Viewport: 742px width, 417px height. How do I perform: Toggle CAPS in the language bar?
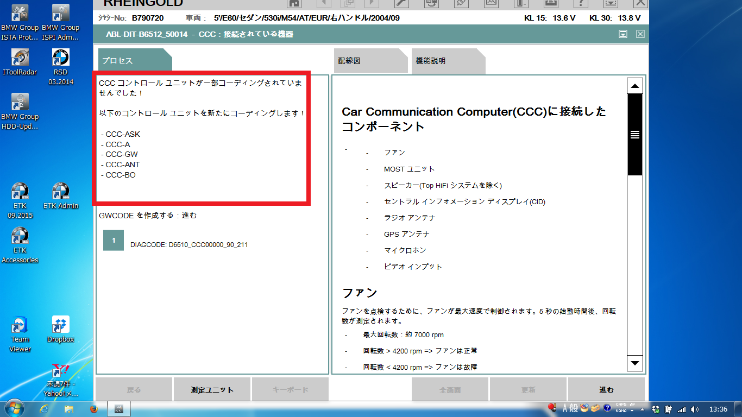point(621,404)
